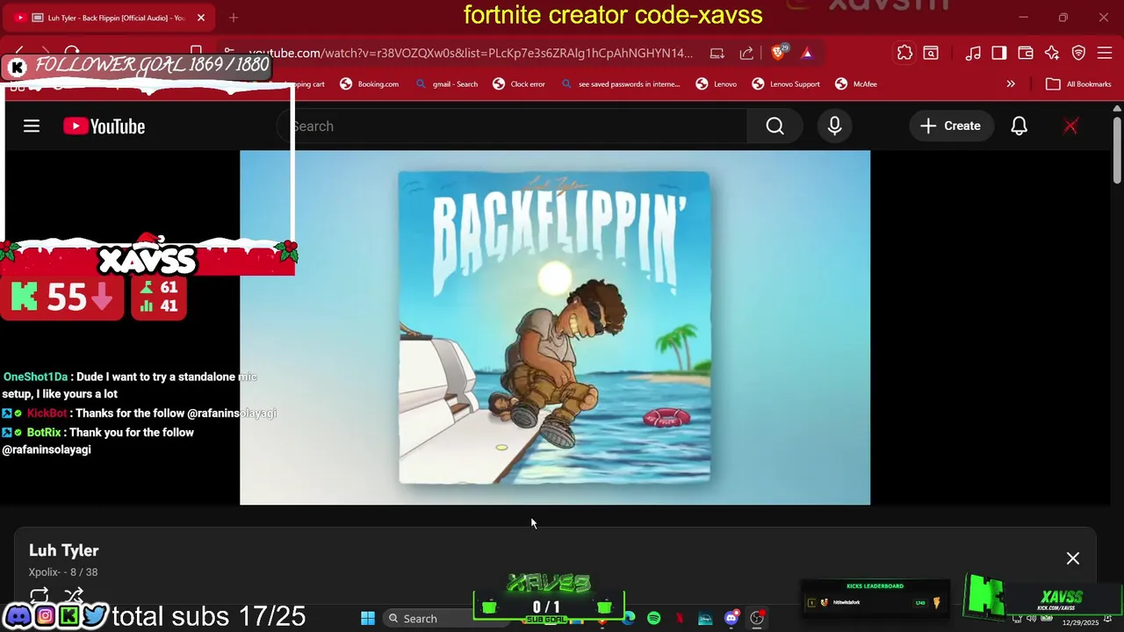Open the Brave Wallet icon

click(x=1026, y=53)
